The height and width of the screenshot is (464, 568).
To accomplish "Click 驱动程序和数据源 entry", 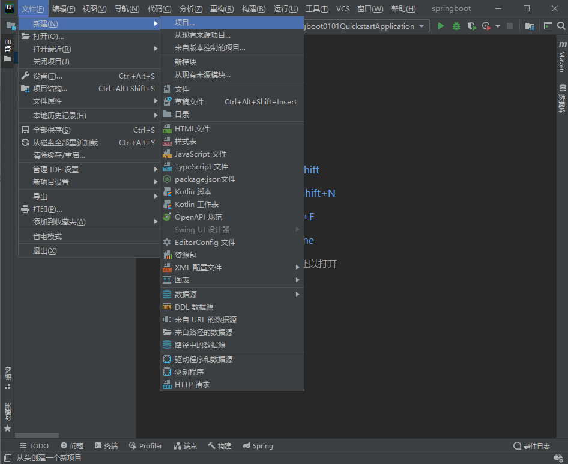I will (232, 360).
